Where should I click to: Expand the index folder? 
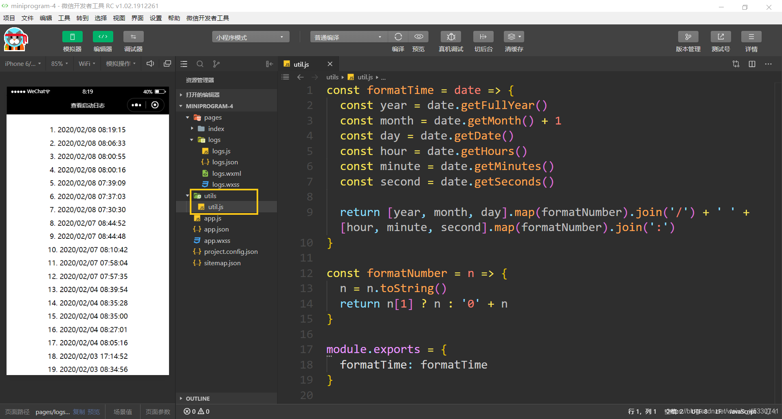226,129
